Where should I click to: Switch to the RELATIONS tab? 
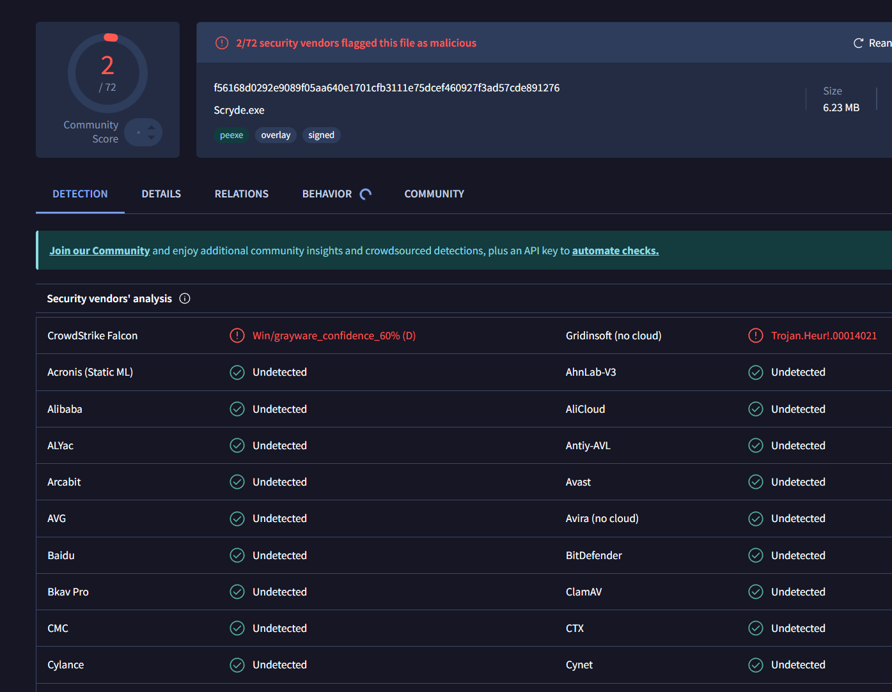coord(242,194)
